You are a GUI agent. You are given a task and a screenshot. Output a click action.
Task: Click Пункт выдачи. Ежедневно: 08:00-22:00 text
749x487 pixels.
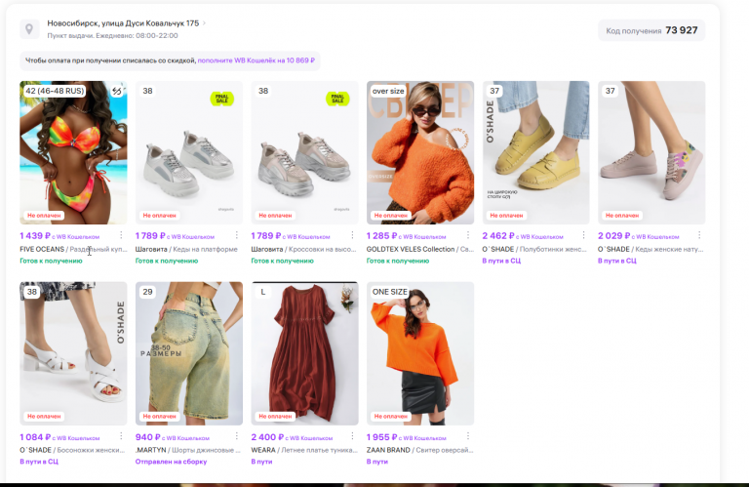point(112,36)
